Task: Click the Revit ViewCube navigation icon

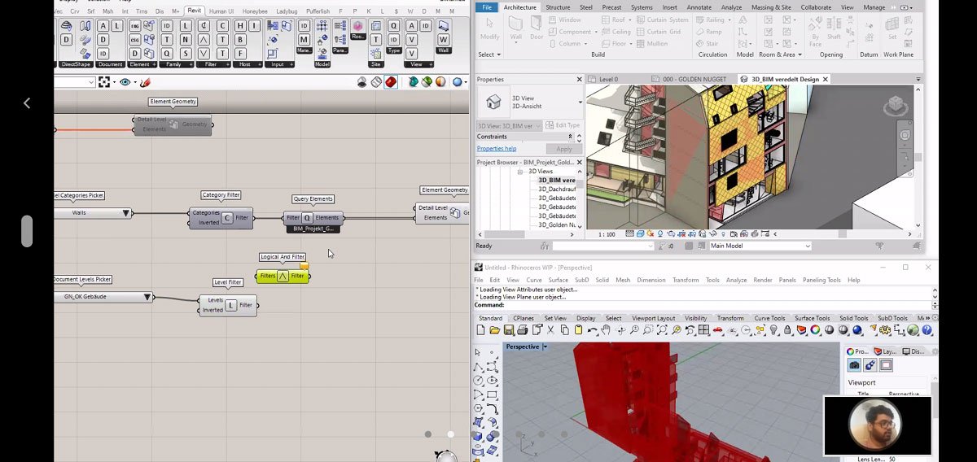Action: pos(896,105)
